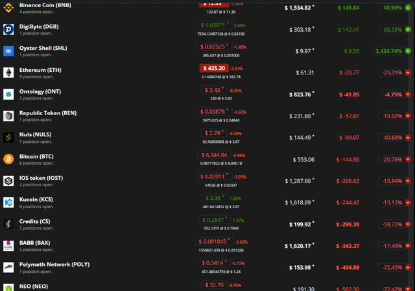Click the -59.72% Credits percentage badge
Screen dimensions: 415x291
click(392, 224)
